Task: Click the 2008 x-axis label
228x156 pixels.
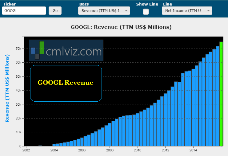Action: pyautogui.click(x=110, y=150)
